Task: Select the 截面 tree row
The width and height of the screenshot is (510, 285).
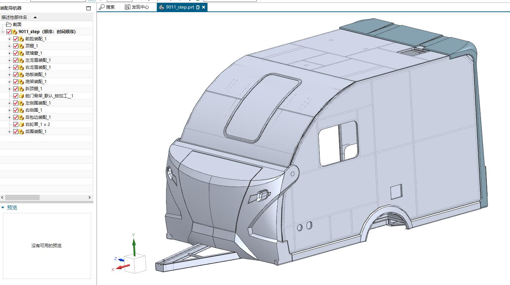Action: coord(46,25)
